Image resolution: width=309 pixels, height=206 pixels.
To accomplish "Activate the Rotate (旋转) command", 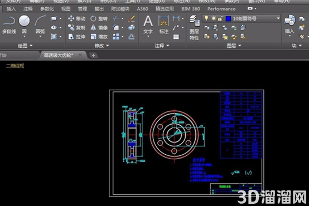I will point(99,18).
